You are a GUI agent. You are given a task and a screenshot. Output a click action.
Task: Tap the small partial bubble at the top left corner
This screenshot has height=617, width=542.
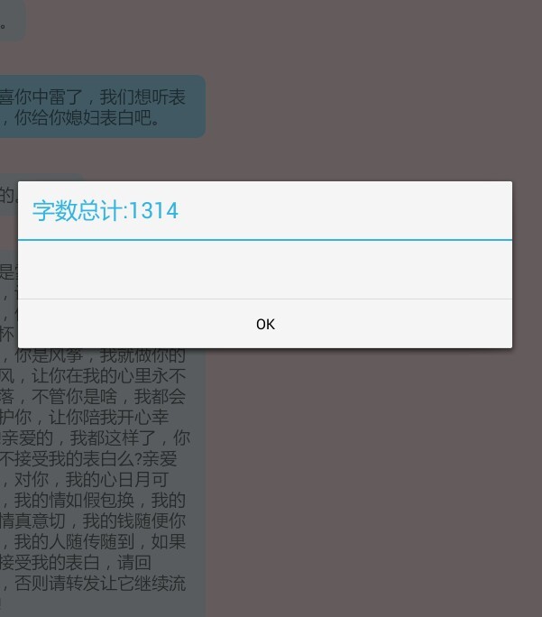pyautogui.click(x=12, y=20)
